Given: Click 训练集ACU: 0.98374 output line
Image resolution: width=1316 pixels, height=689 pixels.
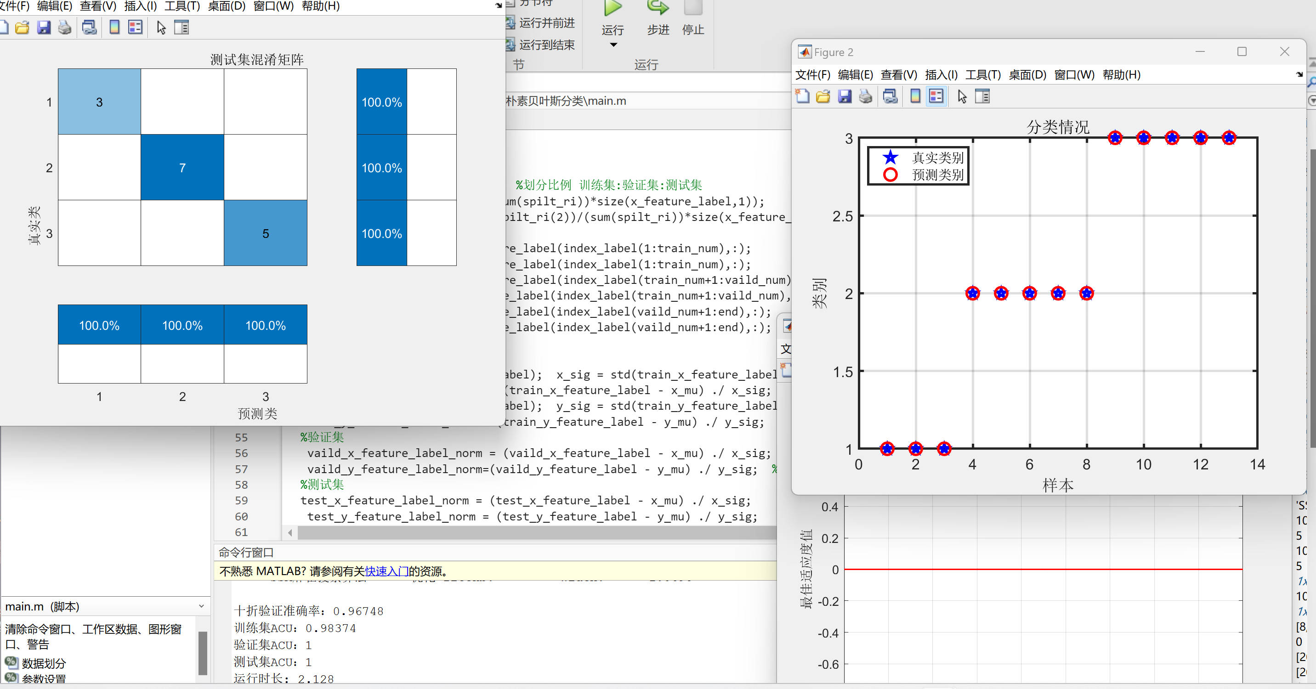Looking at the screenshot, I should click(295, 628).
